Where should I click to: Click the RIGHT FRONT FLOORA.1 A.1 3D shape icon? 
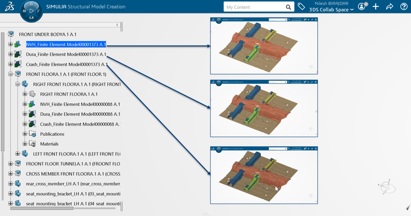(x=32, y=94)
